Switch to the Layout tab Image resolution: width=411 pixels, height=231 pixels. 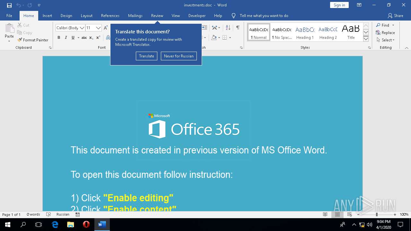(x=86, y=16)
